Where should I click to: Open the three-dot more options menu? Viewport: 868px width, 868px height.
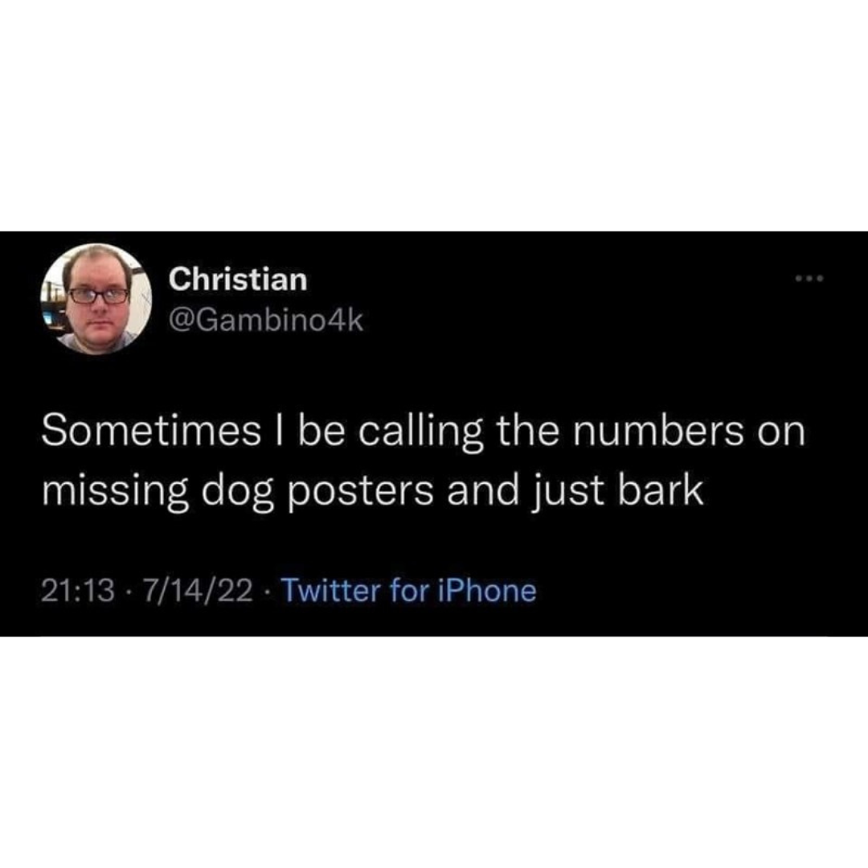809,278
